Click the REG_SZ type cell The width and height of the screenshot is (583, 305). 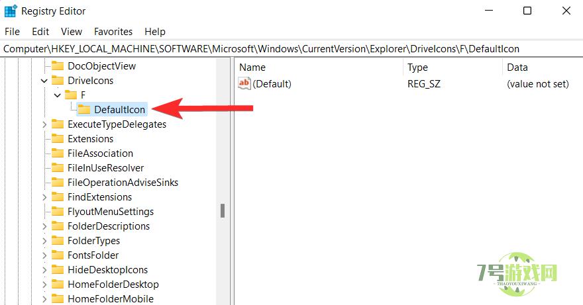coord(424,84)
